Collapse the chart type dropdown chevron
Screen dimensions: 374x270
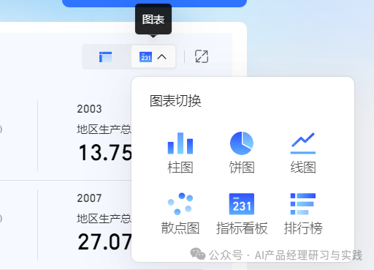pos(161,57)
